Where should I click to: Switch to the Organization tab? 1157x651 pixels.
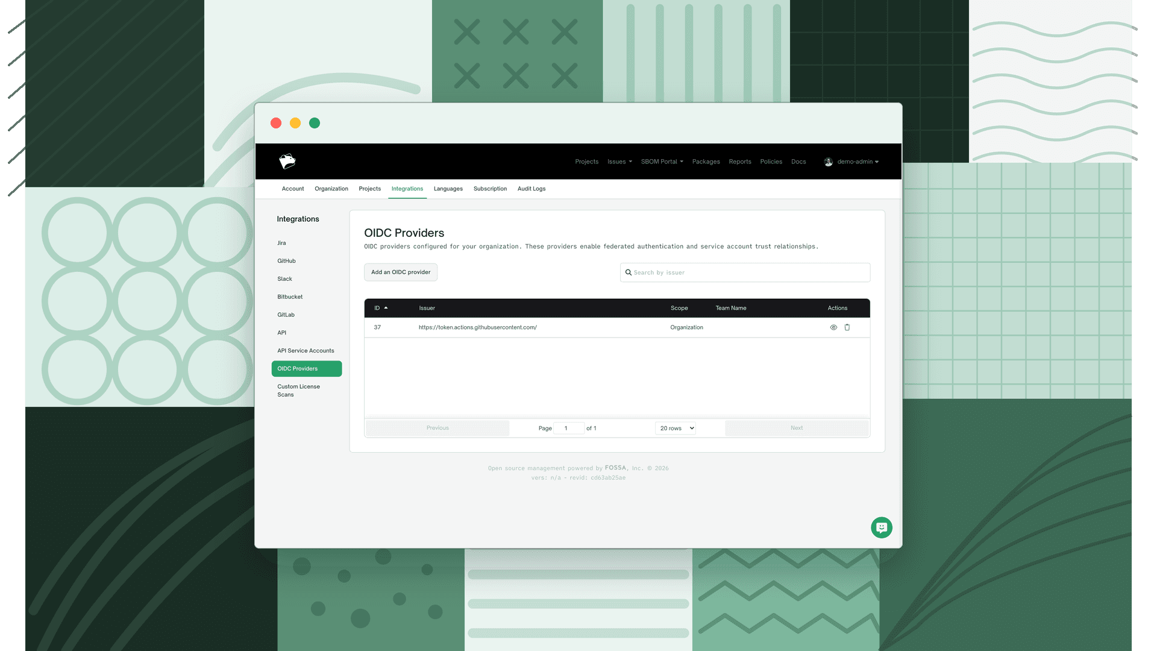(331, 189)
